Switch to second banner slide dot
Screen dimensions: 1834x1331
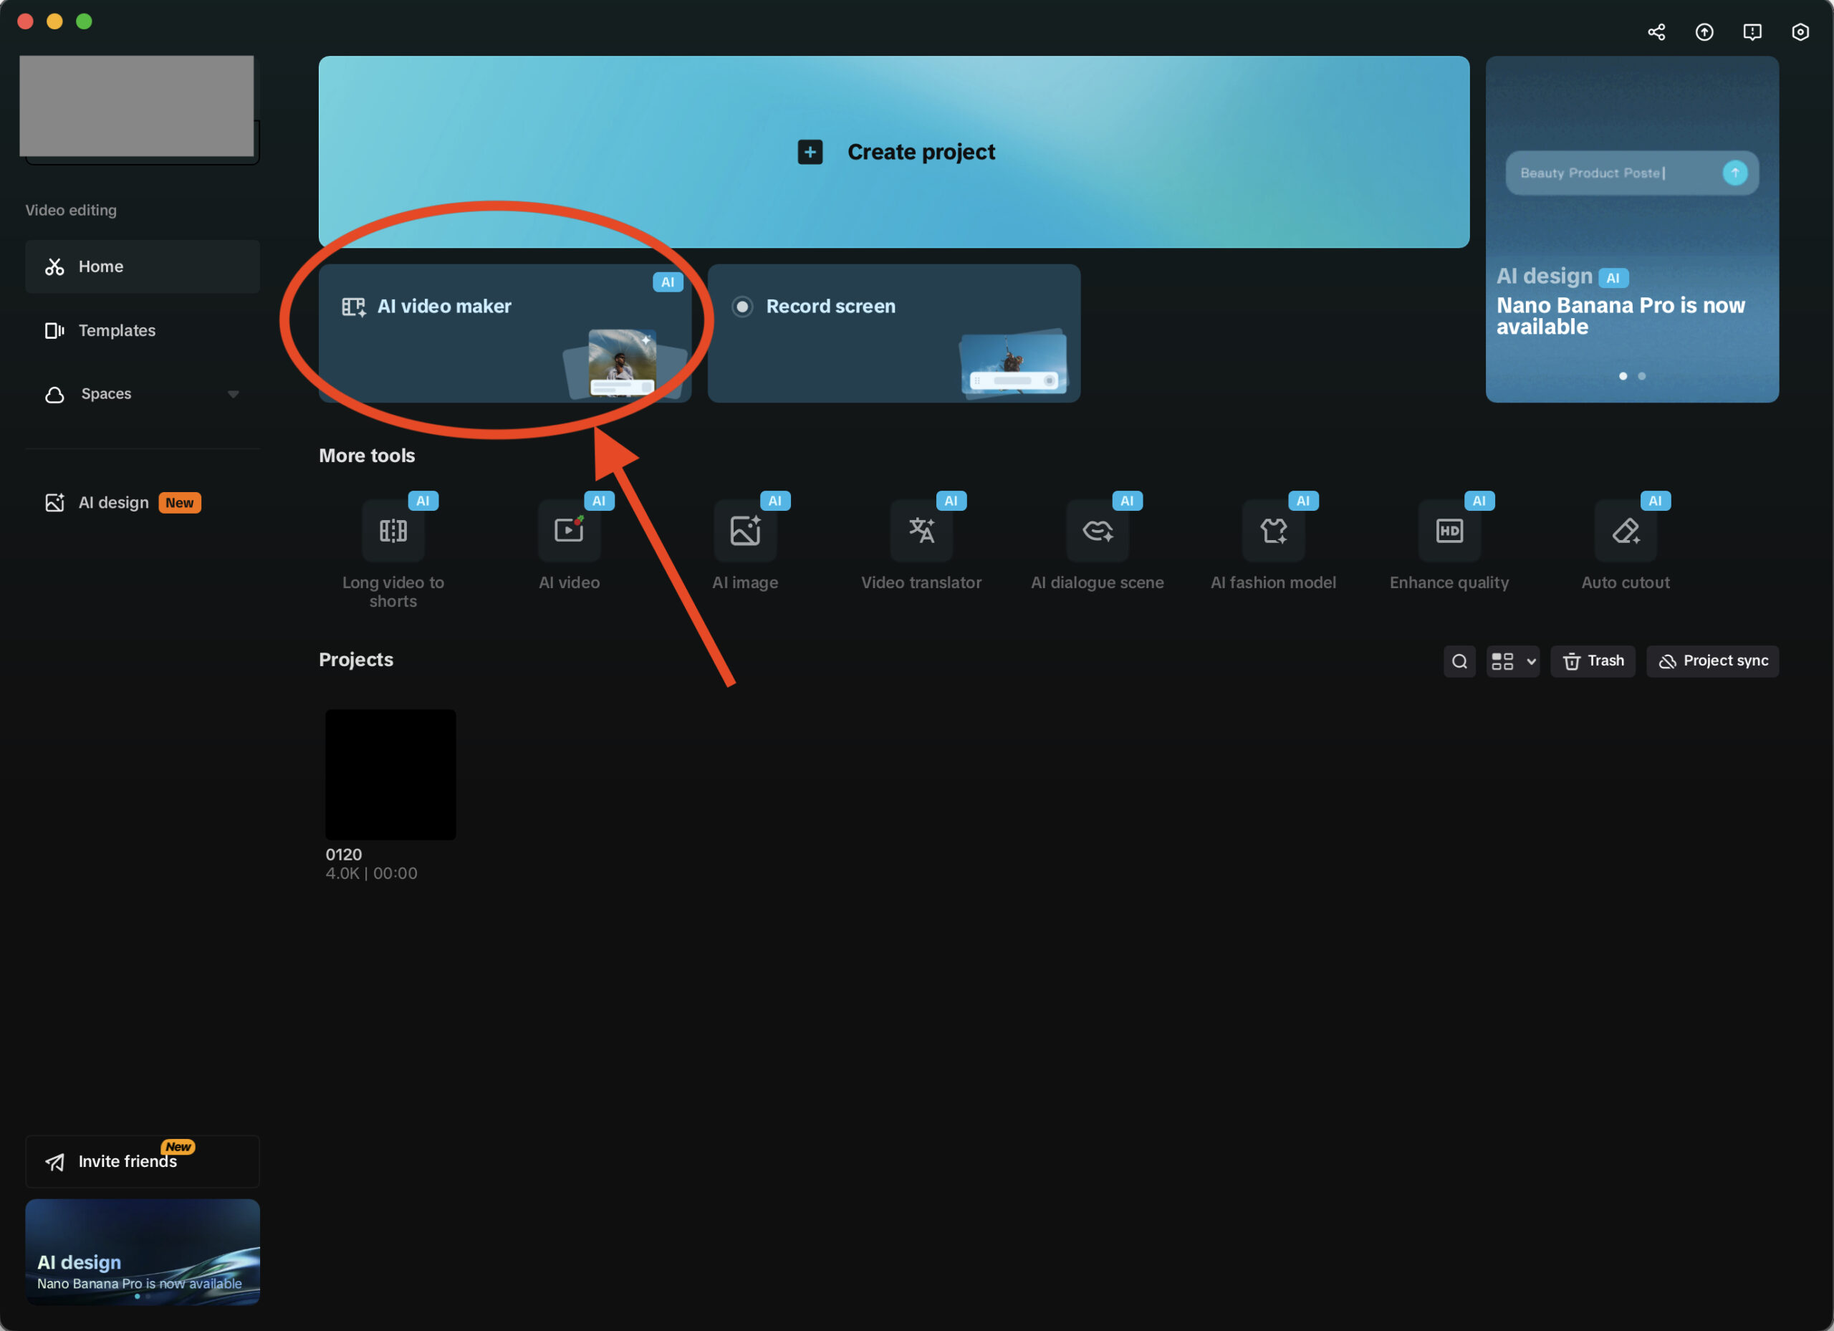(x=1641, y=376)
